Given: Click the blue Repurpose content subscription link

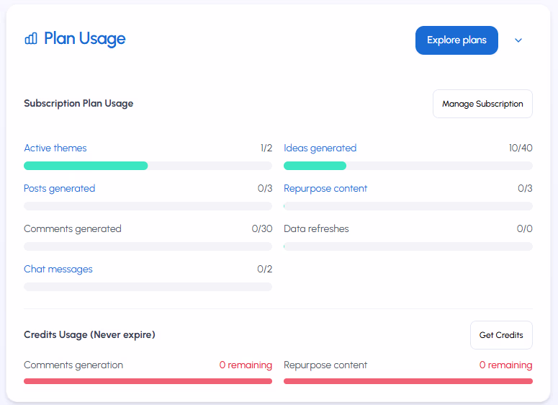Looking at the screenshot, I should point(325,188).
